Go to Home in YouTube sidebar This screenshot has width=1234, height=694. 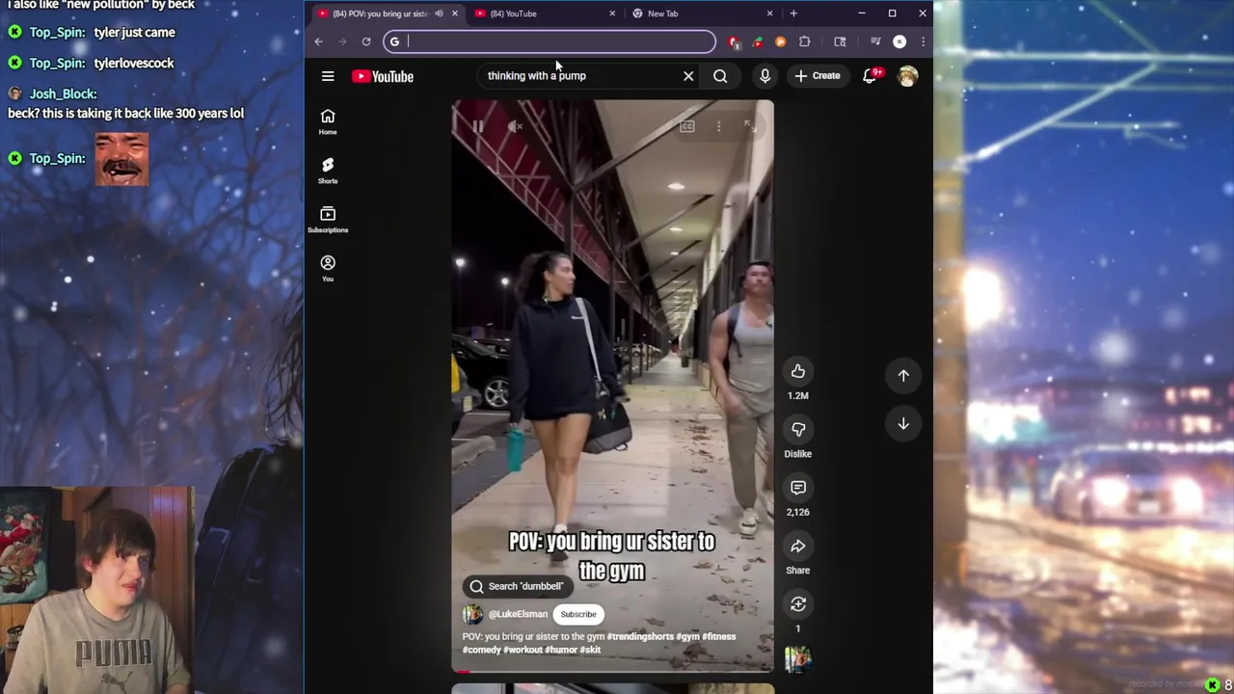coord(328,121)
